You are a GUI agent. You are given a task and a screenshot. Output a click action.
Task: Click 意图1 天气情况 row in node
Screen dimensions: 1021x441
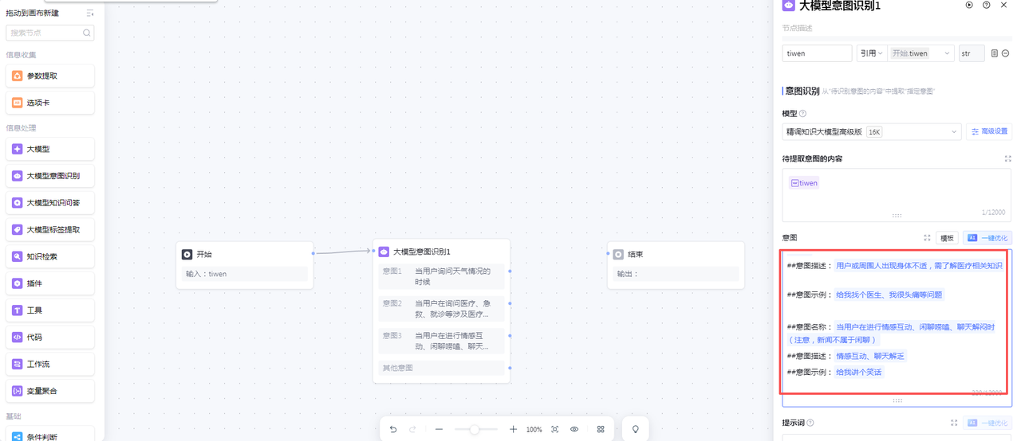pyautogui.click(x=441, y=276)
